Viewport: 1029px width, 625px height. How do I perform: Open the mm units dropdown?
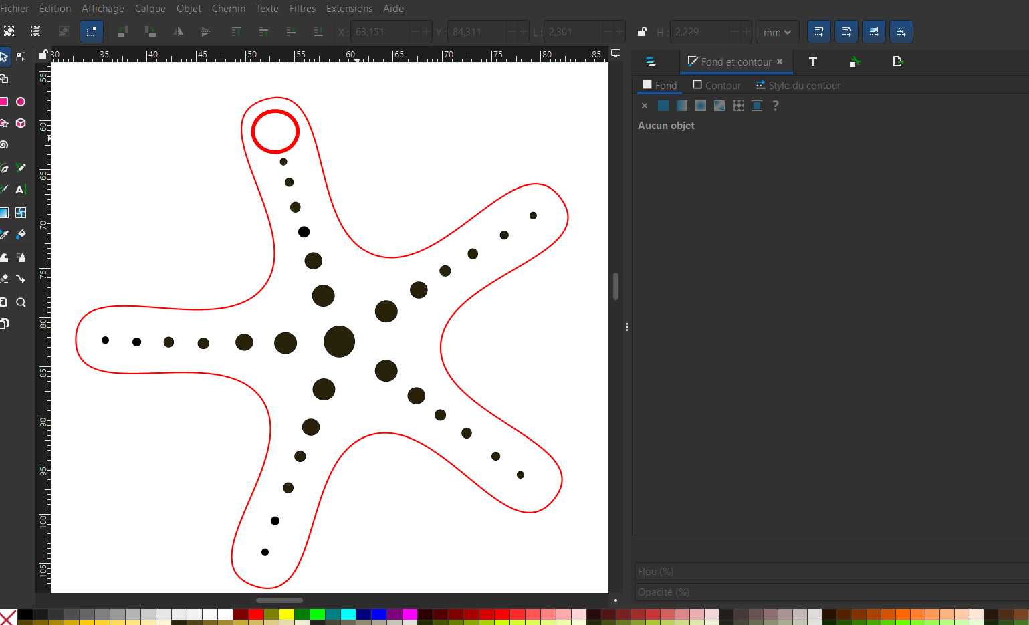[x=777, y=32]
